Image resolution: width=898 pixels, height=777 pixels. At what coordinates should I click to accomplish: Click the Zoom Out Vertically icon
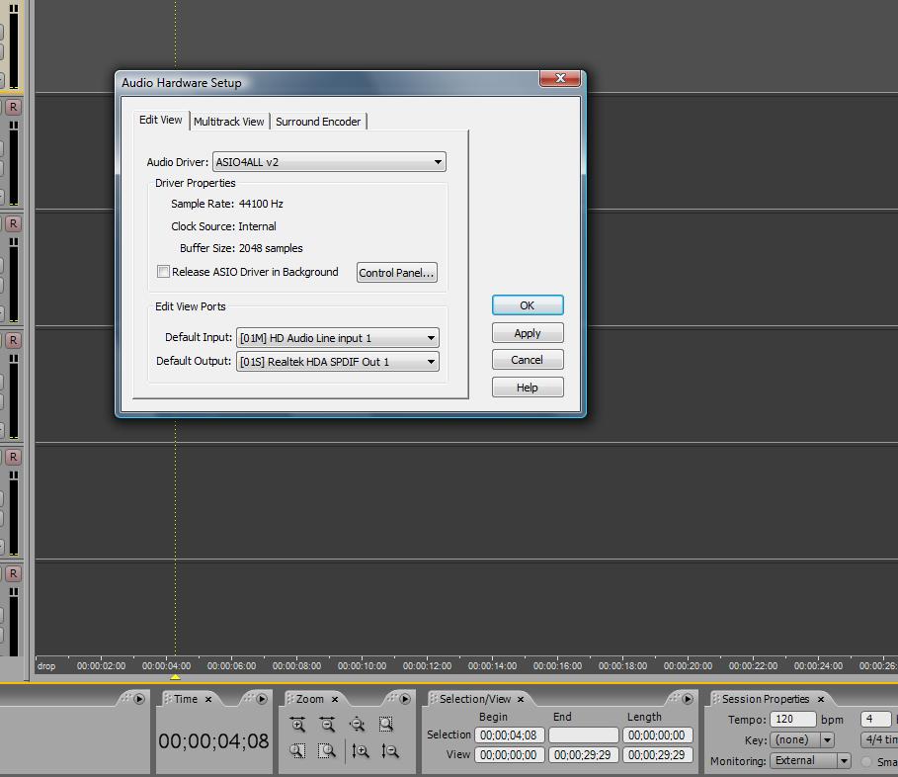[390, 750]
